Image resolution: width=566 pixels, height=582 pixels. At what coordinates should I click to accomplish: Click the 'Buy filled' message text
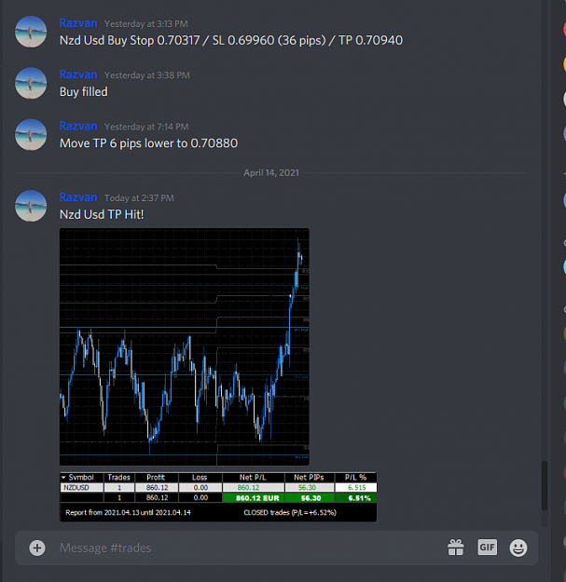(84, 91)
